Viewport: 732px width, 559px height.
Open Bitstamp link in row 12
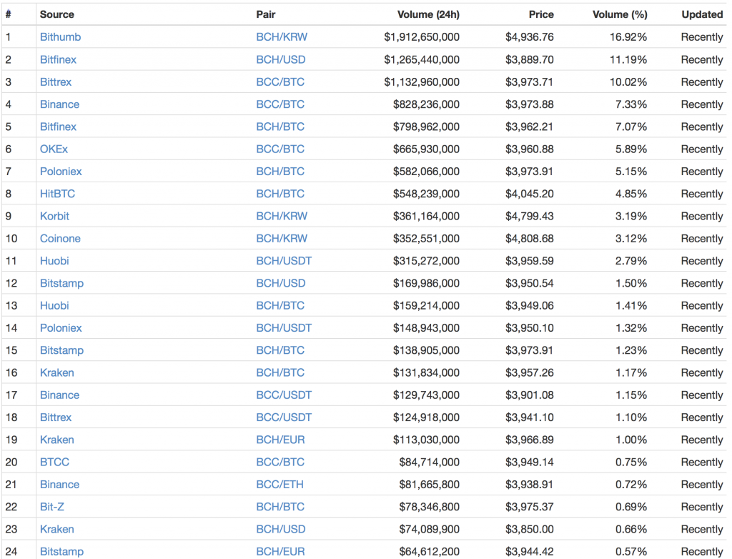61,284
